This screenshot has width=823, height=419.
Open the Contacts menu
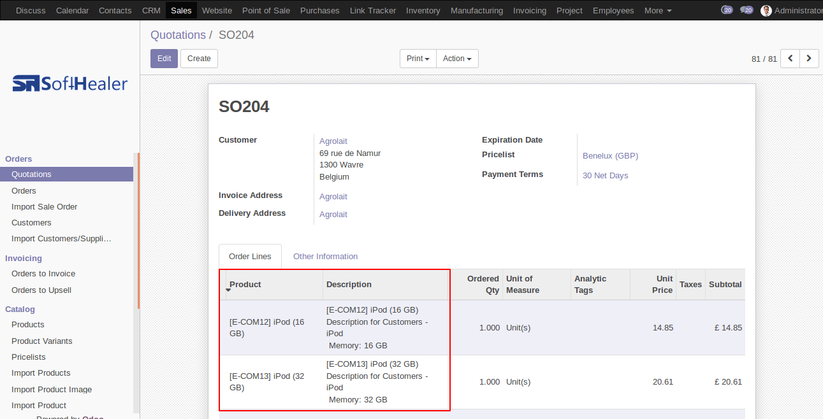point(115,11)
